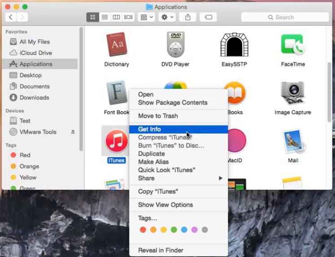Open Downloads in sidebar
The image size is (335, 257).
click(40, 97)
